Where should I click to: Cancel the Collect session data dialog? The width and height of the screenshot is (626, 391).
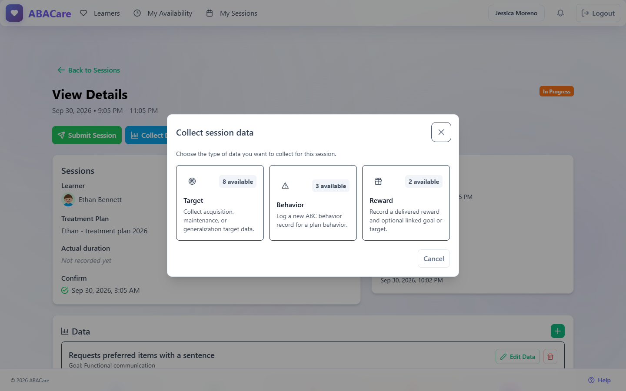point(434,258)
